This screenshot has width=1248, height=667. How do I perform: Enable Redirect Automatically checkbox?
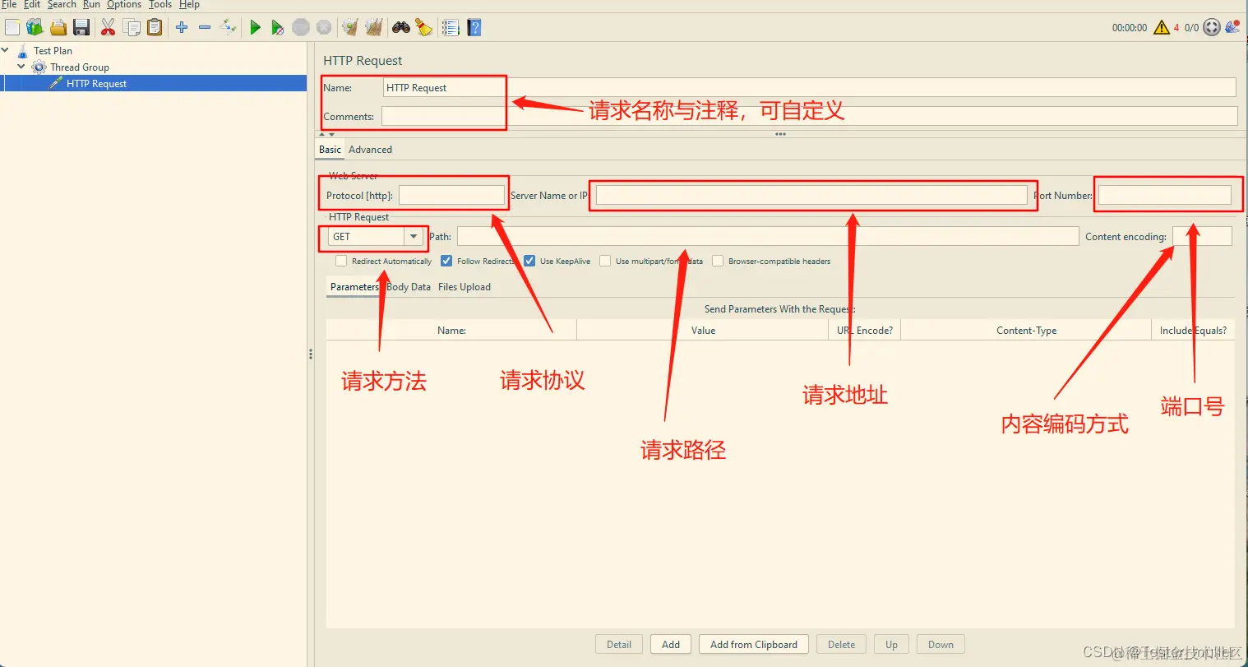coord(341,261)
